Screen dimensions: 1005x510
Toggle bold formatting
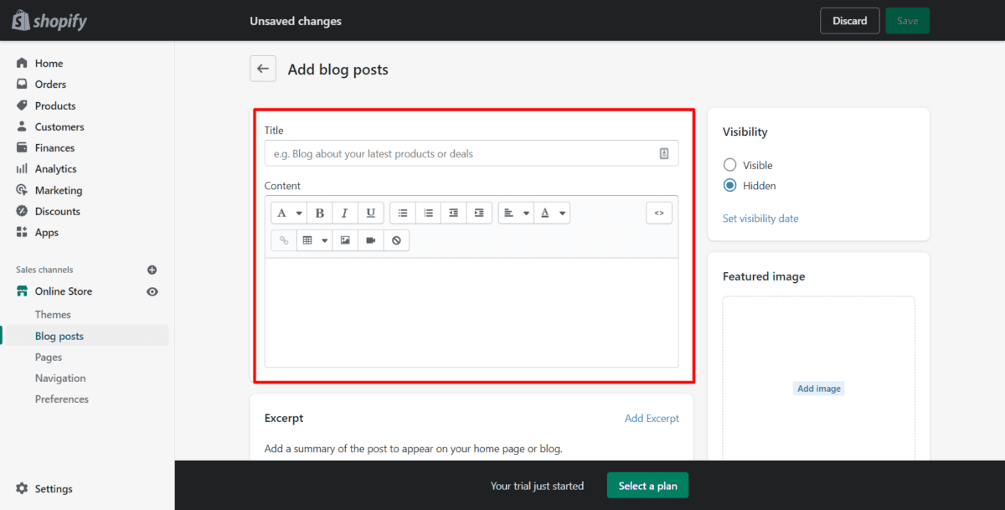320,214
